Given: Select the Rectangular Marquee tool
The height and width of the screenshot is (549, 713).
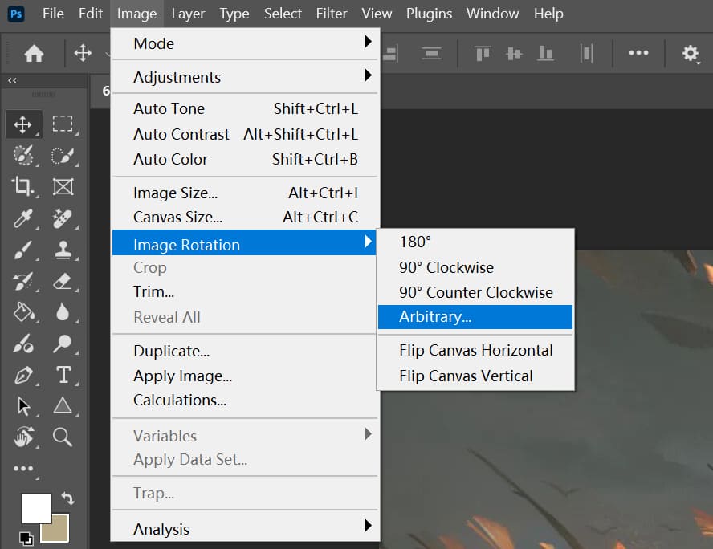Looking at the screenshot, I should point(63,124).
